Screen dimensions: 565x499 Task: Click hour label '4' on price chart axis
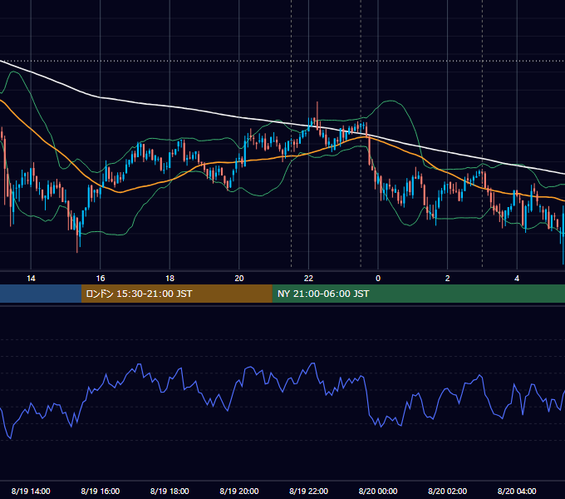[x=517, y=279]
